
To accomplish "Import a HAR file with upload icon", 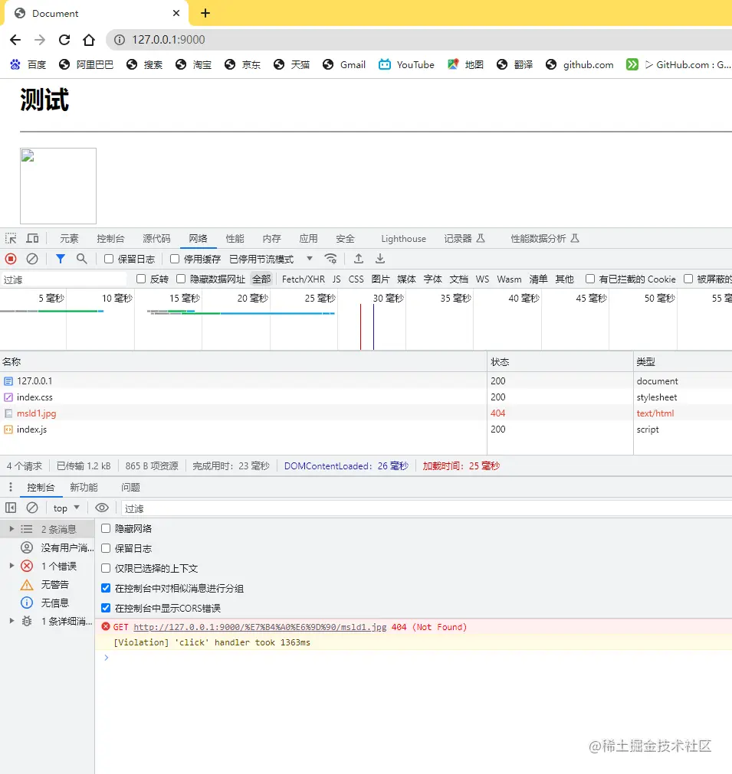I will [x=359, y=259].
